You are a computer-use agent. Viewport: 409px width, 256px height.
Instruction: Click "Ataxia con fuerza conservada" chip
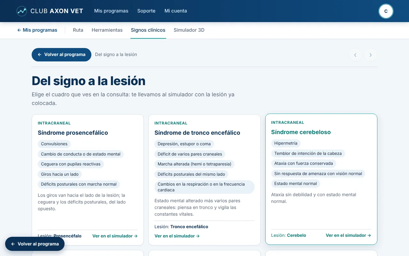coord(304,164)
